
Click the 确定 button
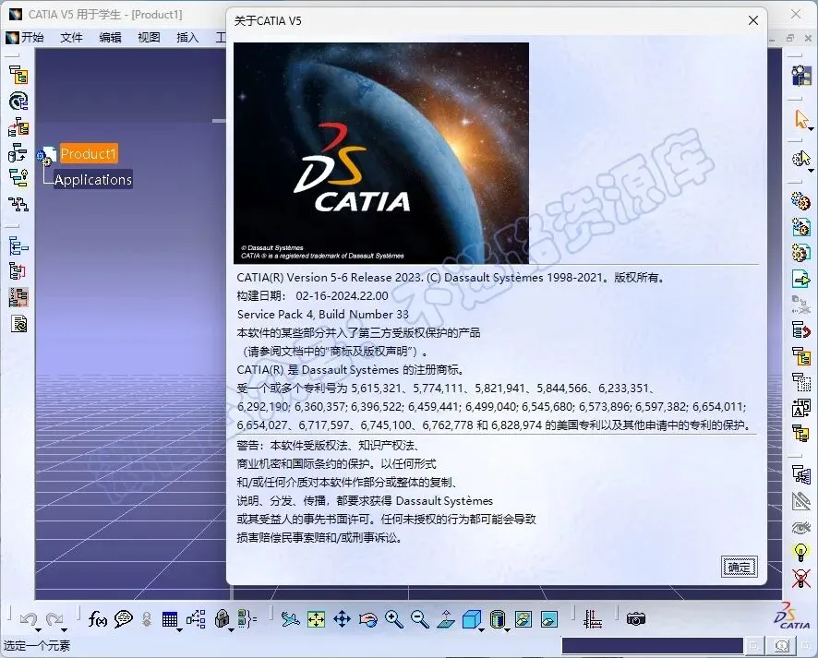click(739, 567)
